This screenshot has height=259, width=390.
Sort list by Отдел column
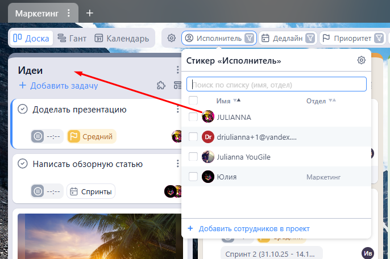coord(321,101)
